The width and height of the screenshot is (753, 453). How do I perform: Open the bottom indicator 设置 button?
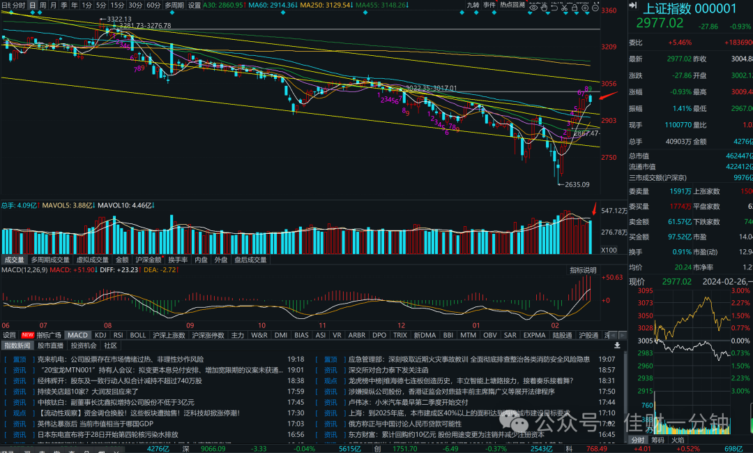point(9,335)
